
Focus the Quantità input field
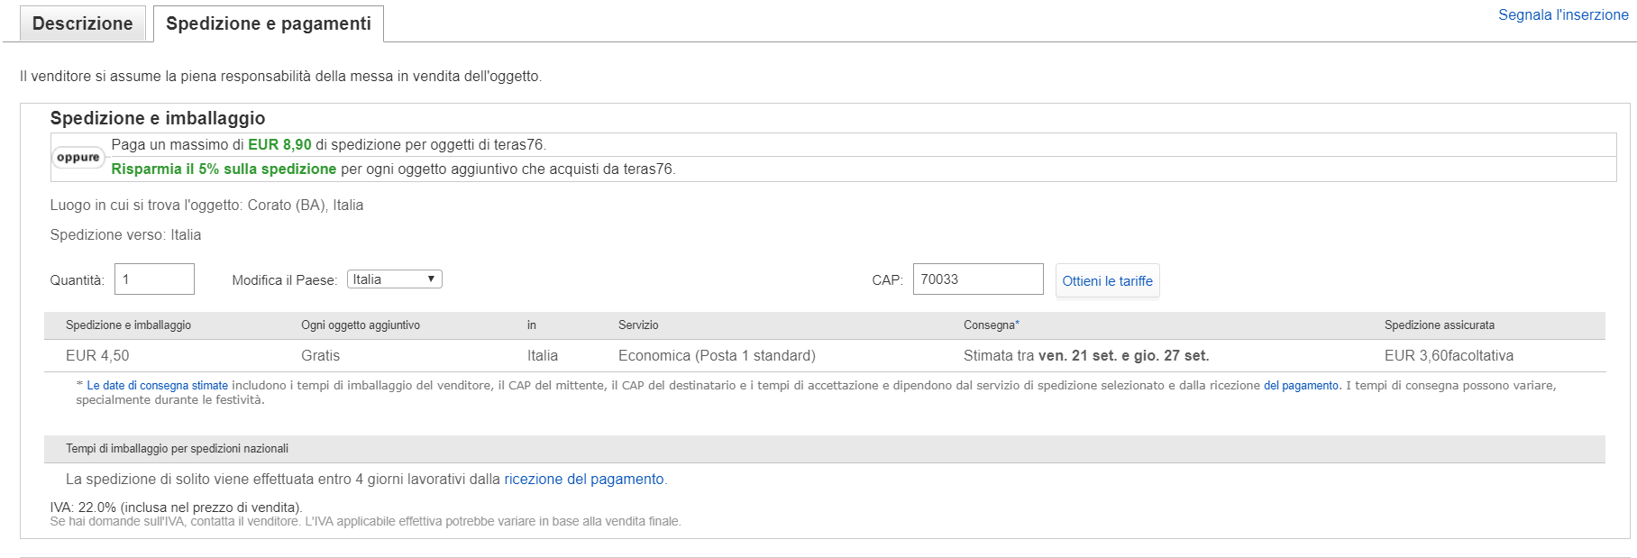coord(154,279)
